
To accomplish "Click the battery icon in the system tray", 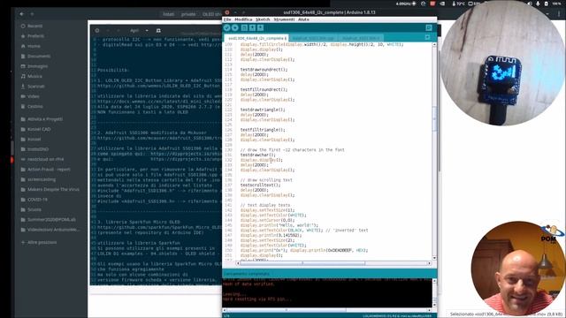I will [x=547, y=4].
